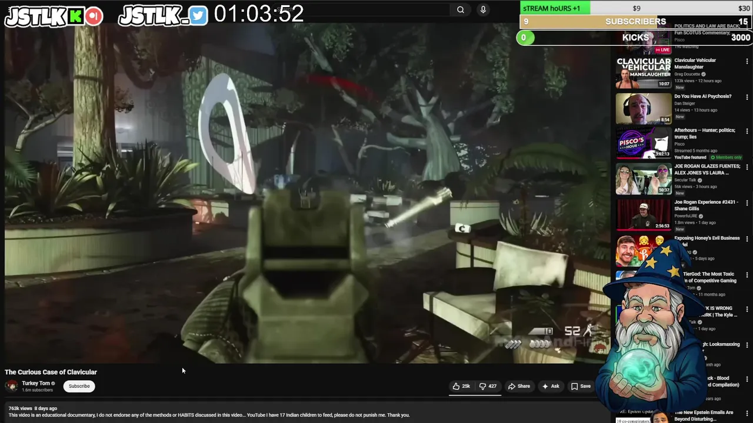Screen dimensions: 753x423
Task: Open three-dot menu for Looksmaxxing video
Action: pyautogui.click(x=747, y=345)
